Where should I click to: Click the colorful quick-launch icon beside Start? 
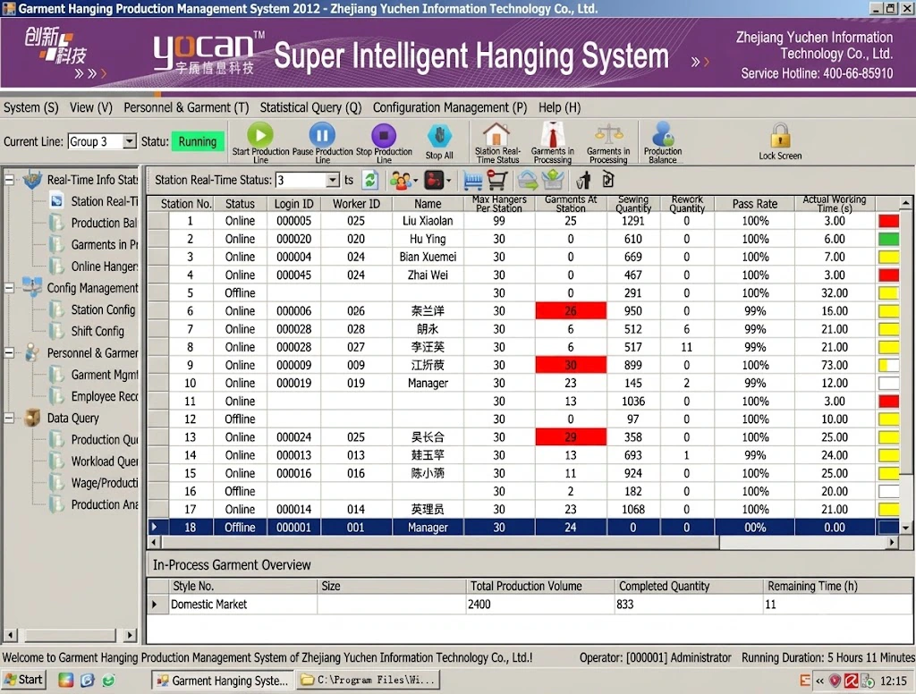point(65,680)
